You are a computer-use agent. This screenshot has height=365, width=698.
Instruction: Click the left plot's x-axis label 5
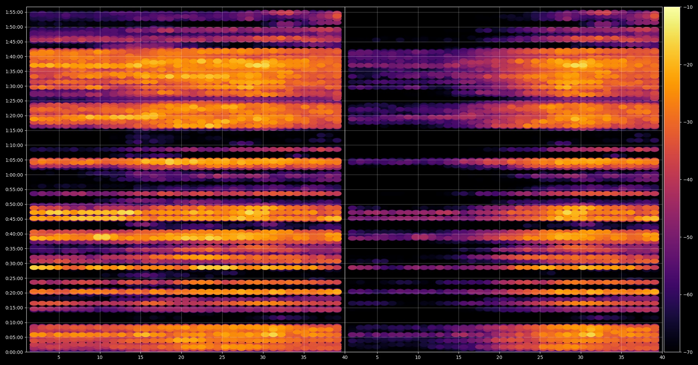pyautogui.click(x=59, y=357)
